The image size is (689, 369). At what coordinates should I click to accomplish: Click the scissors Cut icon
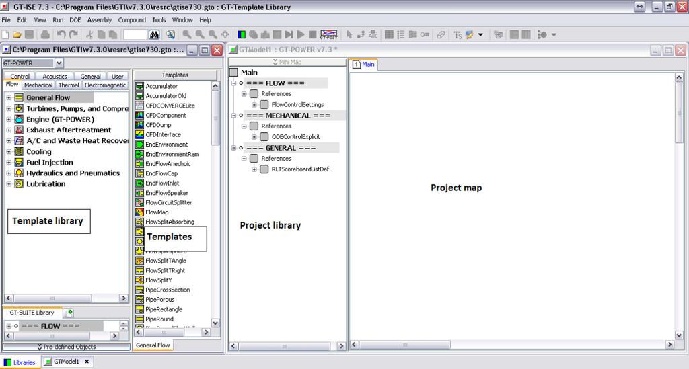(x=89, y=34)
